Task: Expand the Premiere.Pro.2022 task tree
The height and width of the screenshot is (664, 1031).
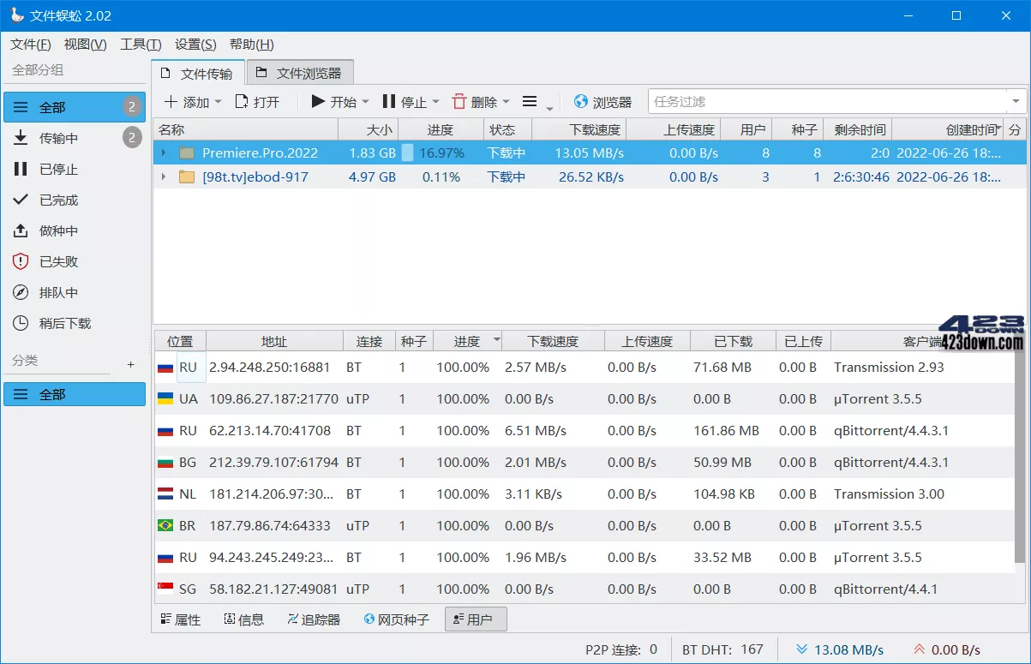Action: (x=164, y=153)
